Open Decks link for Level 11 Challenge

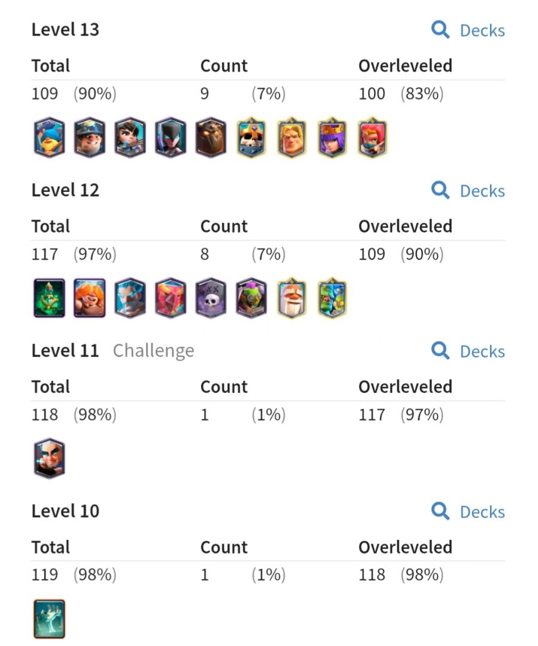tap(468, 351)
